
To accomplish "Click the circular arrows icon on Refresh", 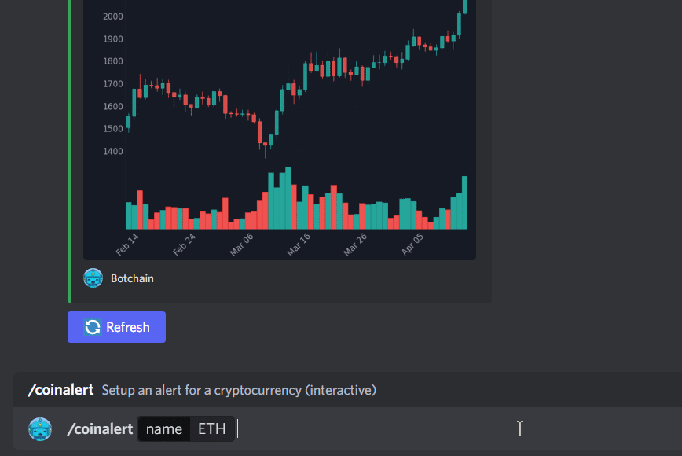I will [93, 327].
